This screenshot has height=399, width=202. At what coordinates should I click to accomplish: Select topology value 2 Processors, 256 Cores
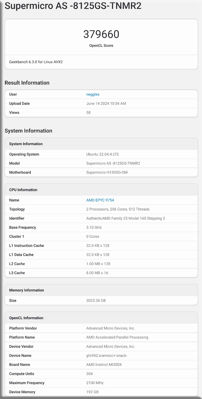point(118,209)
